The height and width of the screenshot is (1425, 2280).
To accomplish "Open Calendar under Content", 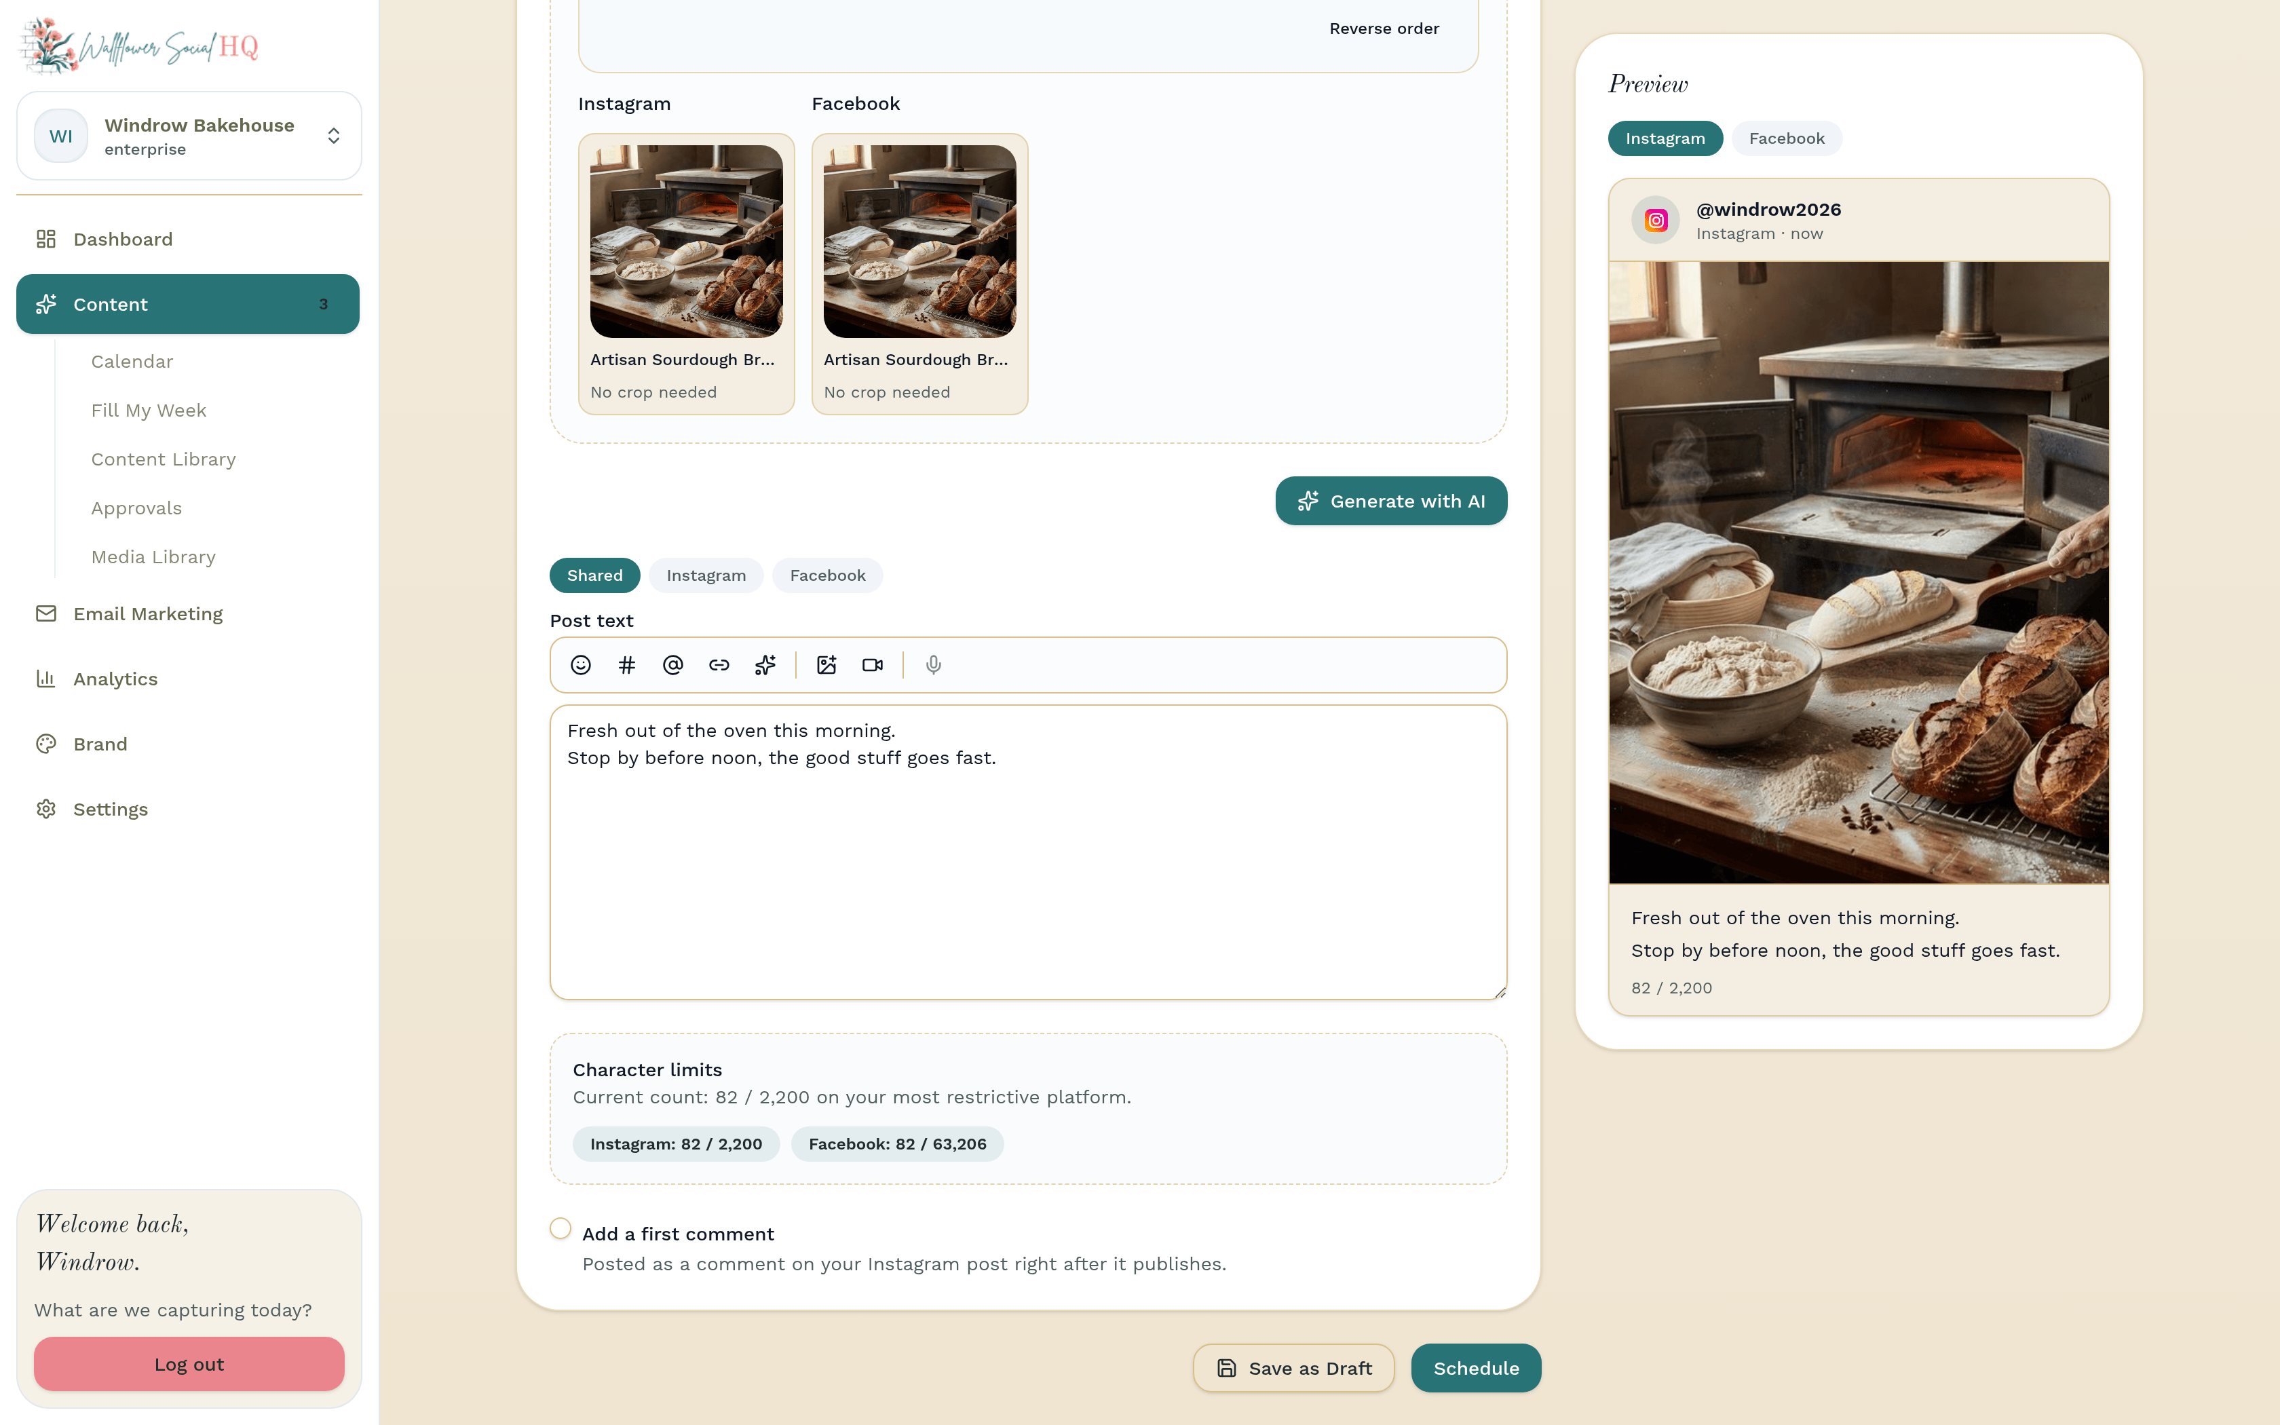I will point(132,362).
